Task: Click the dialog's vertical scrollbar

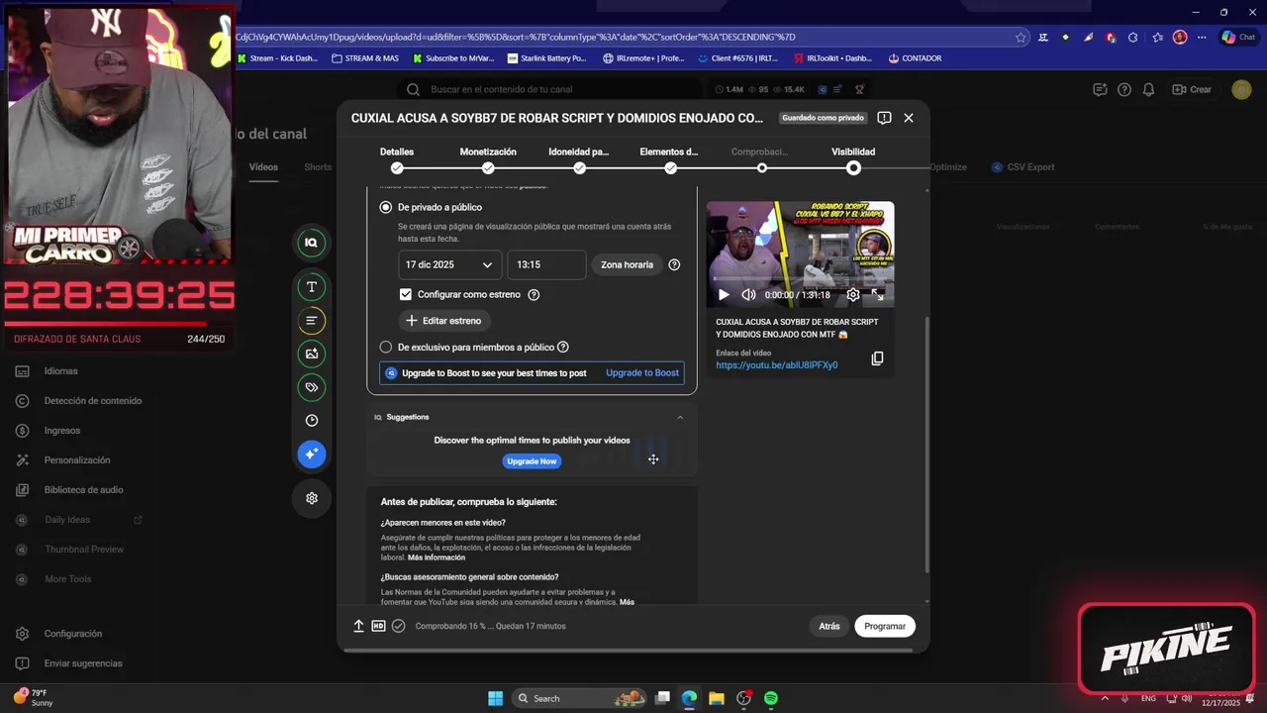Action: click(926, 446)
